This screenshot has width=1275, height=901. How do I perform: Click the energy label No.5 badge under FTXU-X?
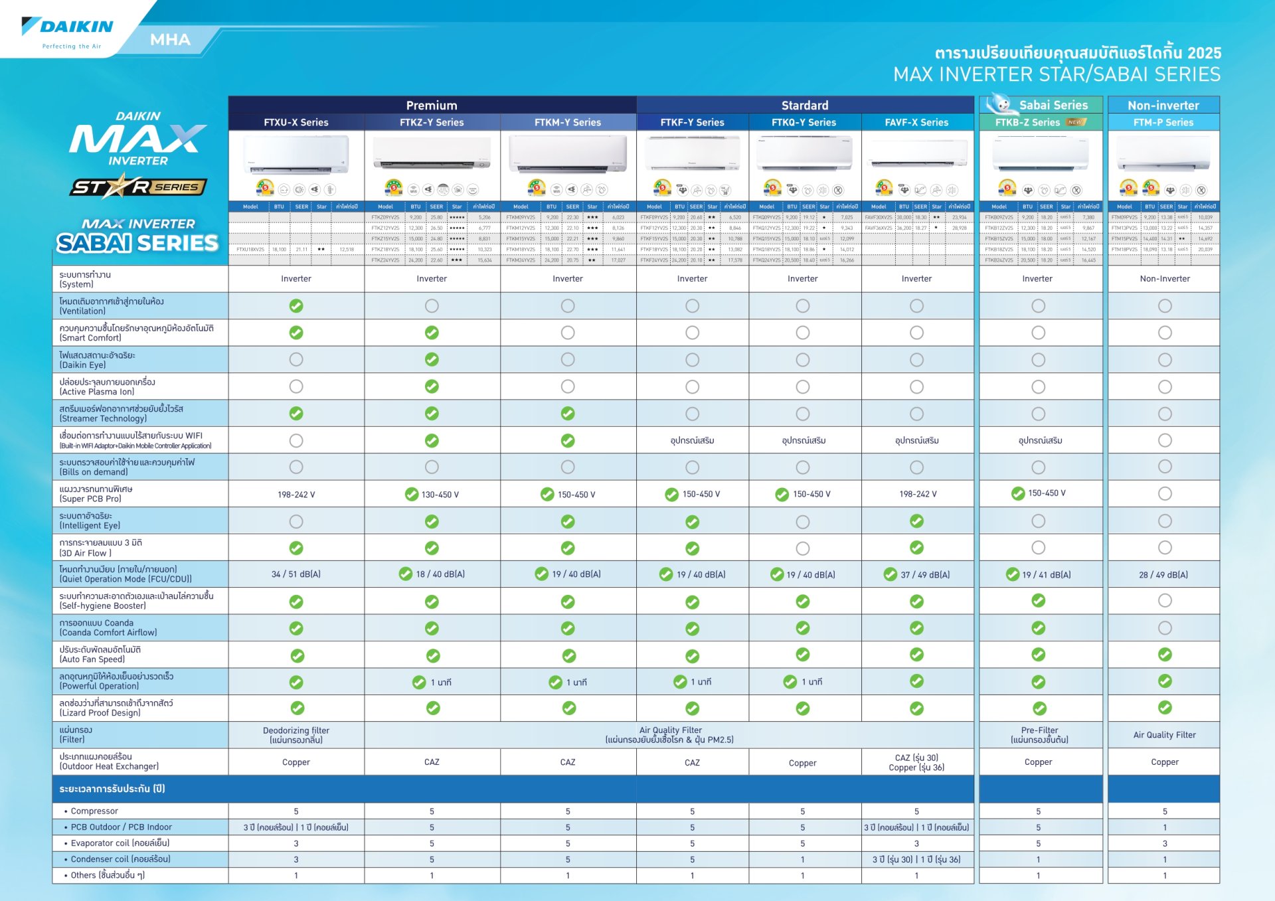click(x=265, y=188)
